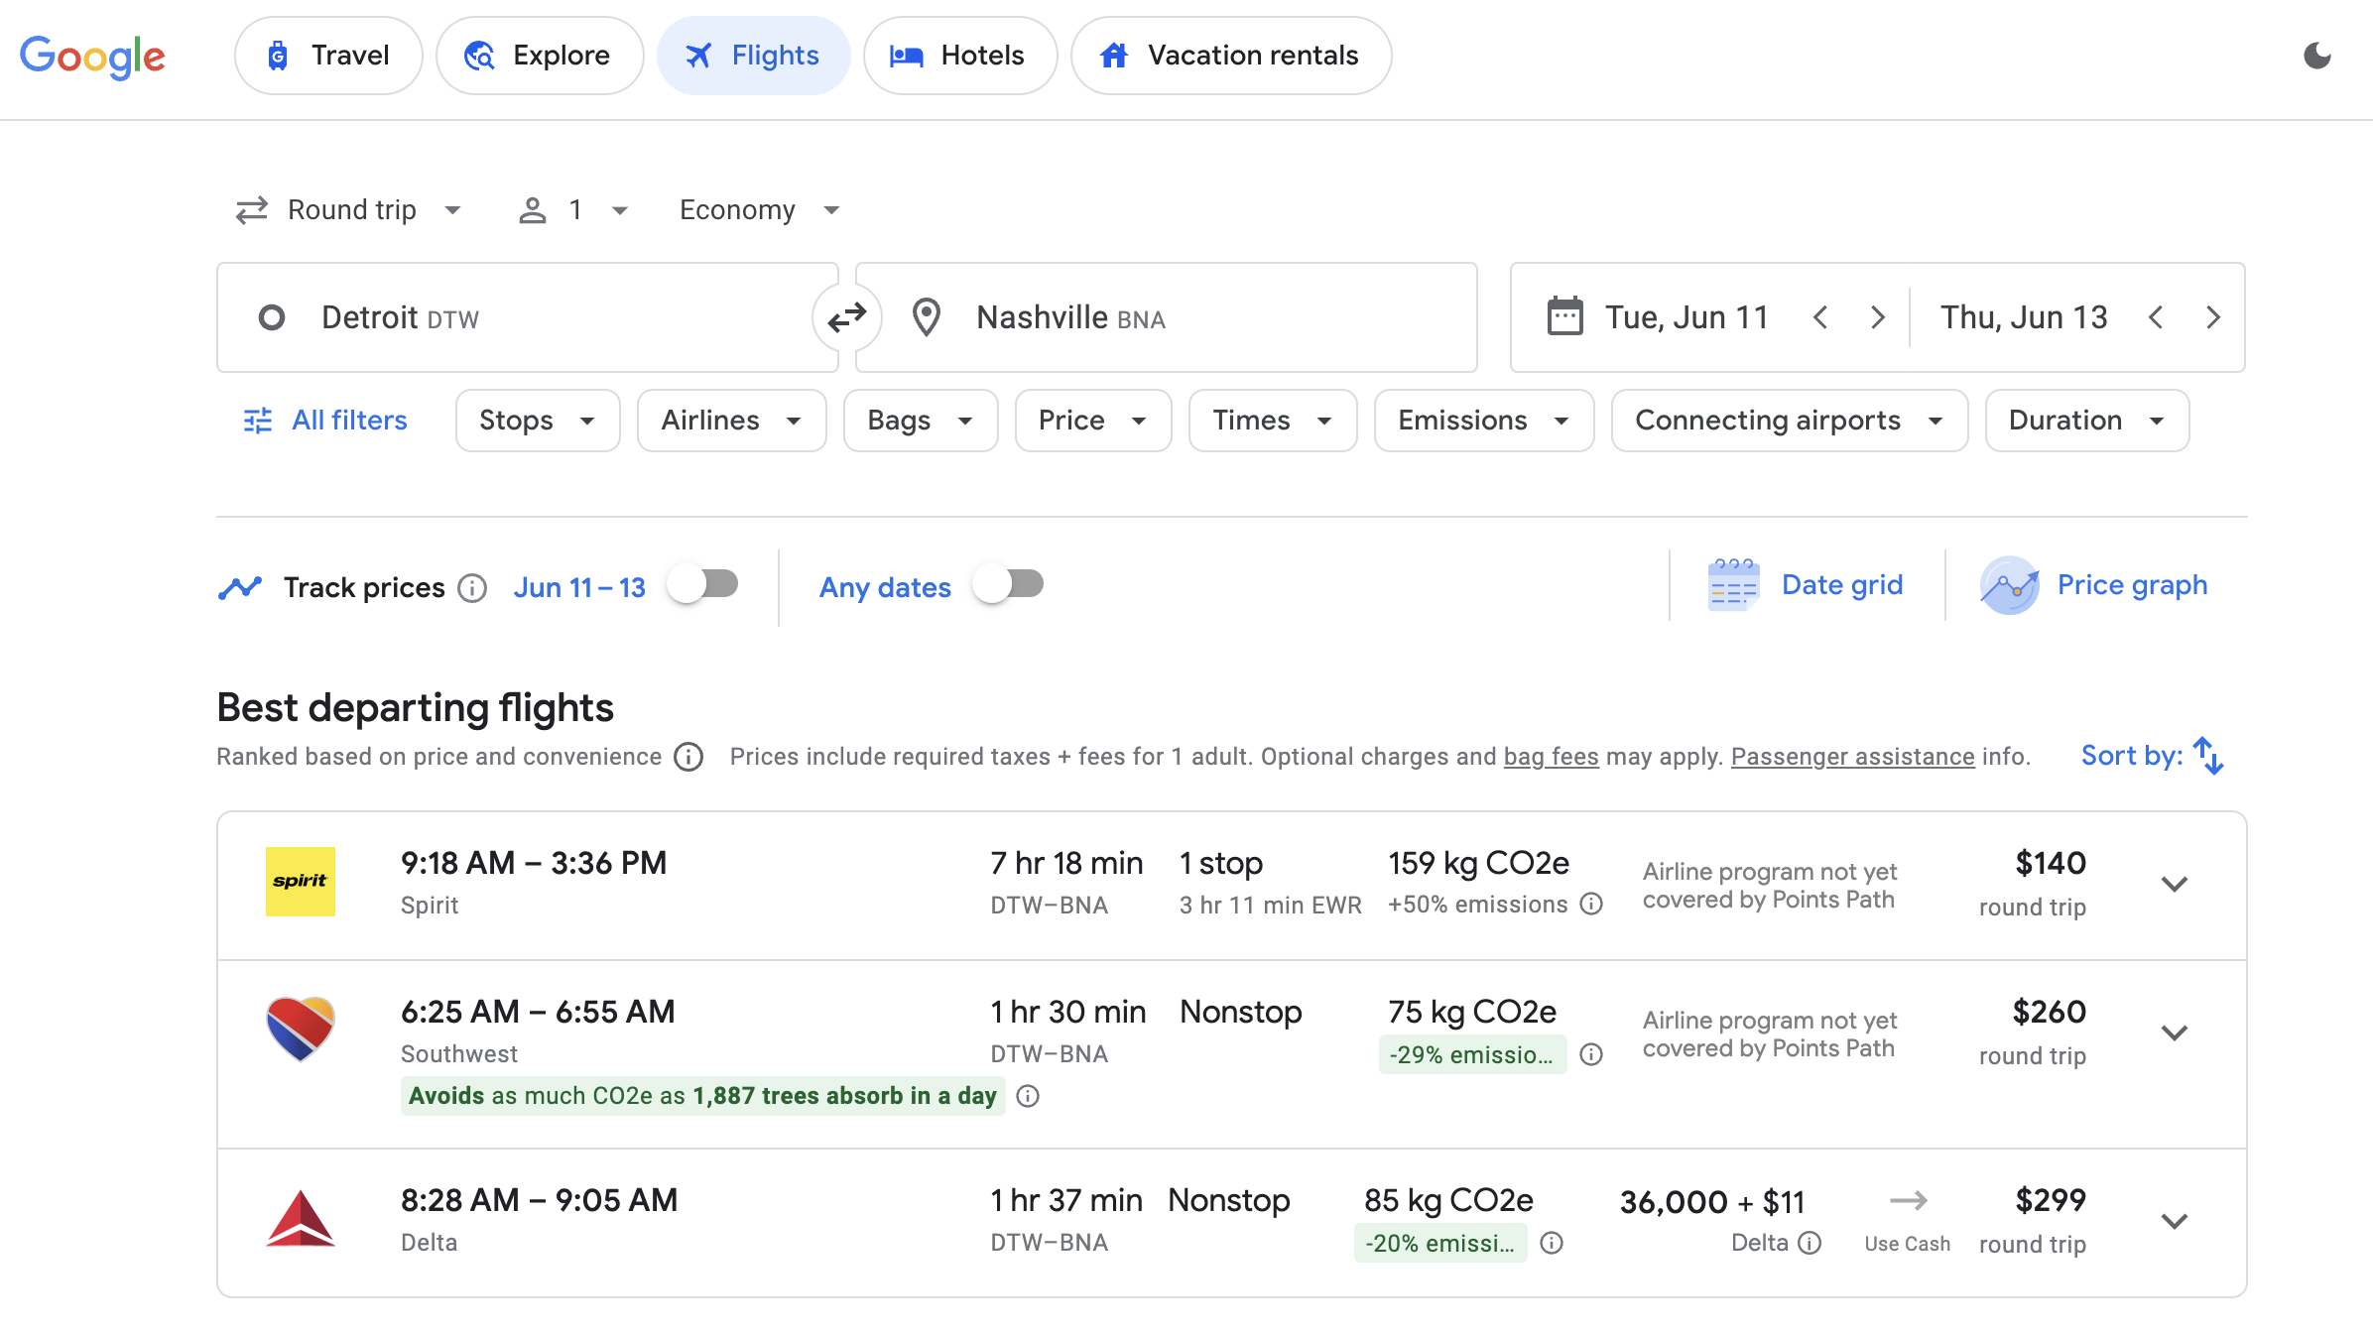Click the ranking info icon beside convenience

click(x=688, y=757)
